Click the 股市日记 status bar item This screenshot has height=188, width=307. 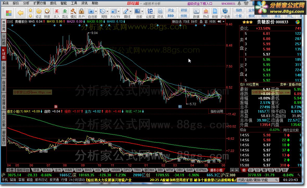[41, 180]
